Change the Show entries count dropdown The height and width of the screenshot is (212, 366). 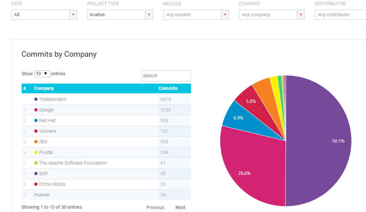coord(42,74)
